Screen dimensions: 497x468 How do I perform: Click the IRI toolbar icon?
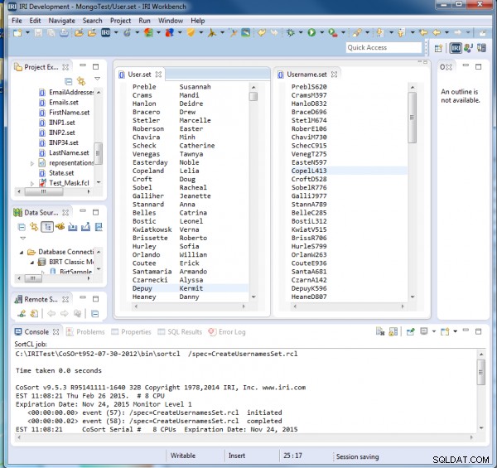coord(105,32)
